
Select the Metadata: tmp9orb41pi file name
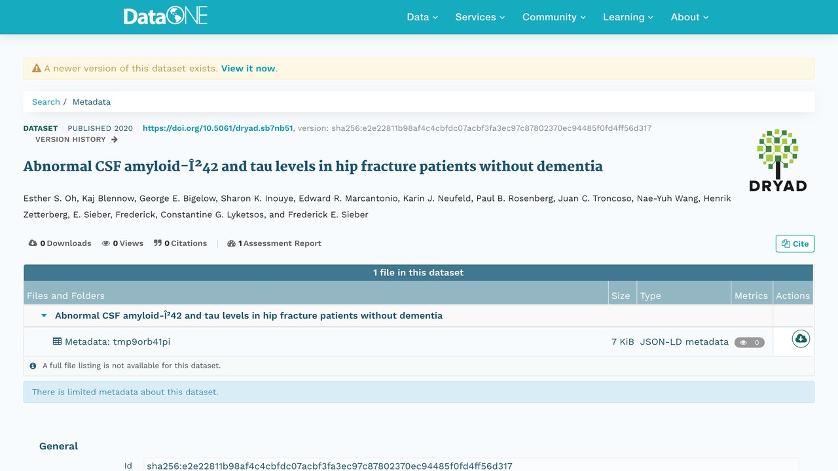pyautogui.click(x=117, y=341)
